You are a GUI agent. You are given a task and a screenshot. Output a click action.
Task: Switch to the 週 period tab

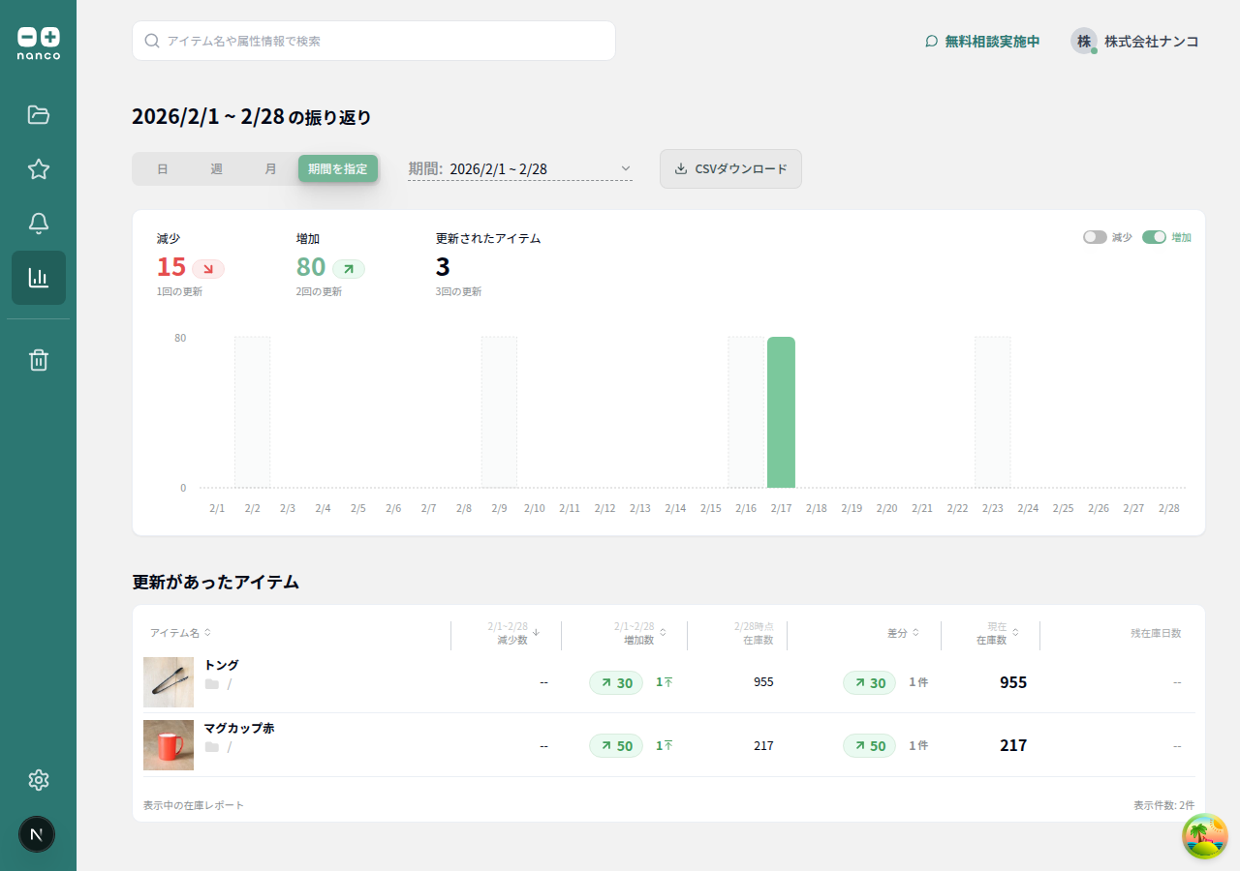point(217,169)
